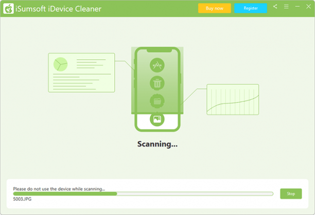
Task: Click the trash bin icon on phone
Action: (157, 83)
